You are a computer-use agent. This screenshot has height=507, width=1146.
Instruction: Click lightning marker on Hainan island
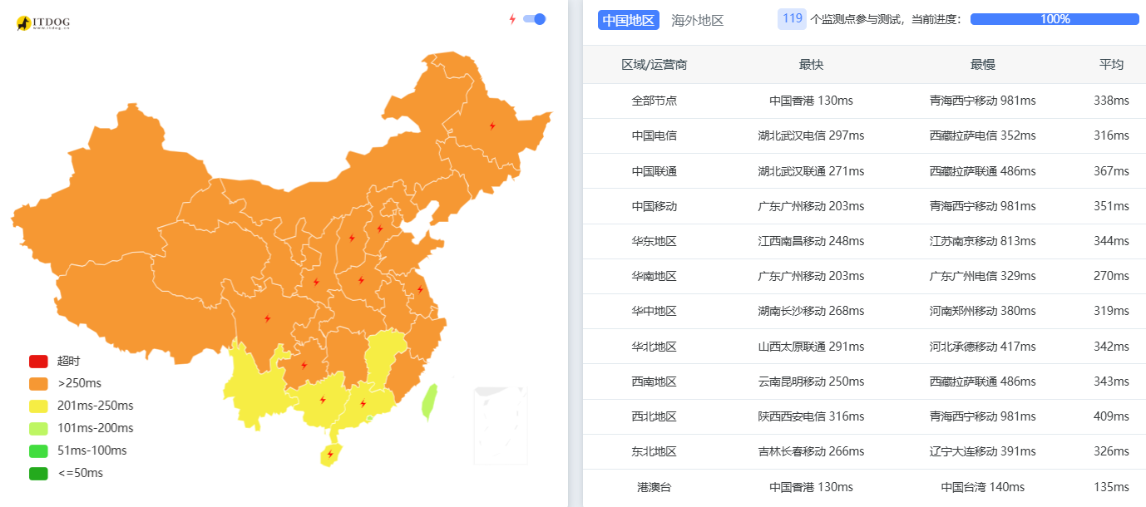click(x=330, y=455)
